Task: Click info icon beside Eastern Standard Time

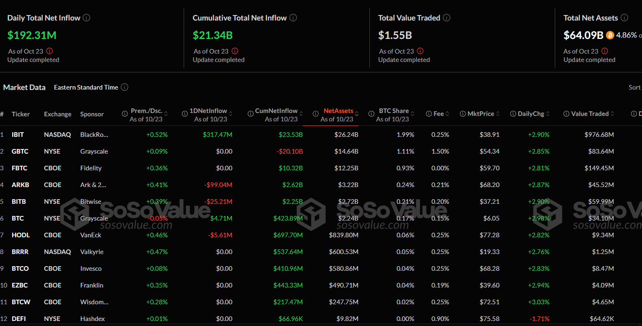Action: [125, 87]
